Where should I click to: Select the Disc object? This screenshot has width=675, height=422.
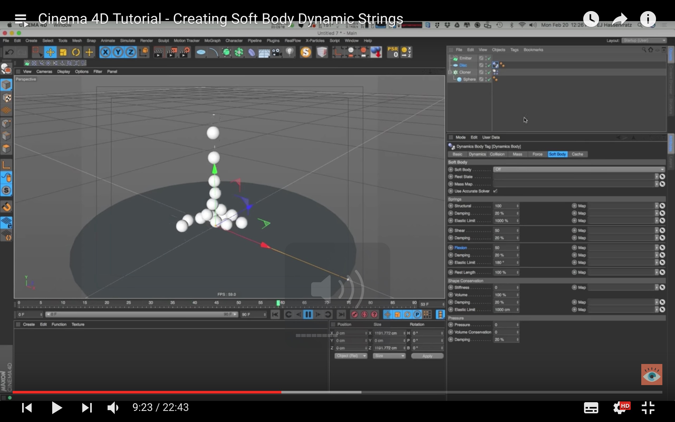pos(463,65)
